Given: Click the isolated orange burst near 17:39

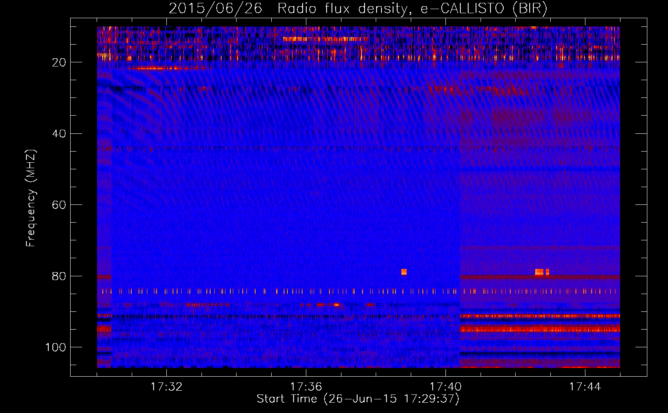Looking at the screenshot, I should pyautogui.click(x=404, y=272).
